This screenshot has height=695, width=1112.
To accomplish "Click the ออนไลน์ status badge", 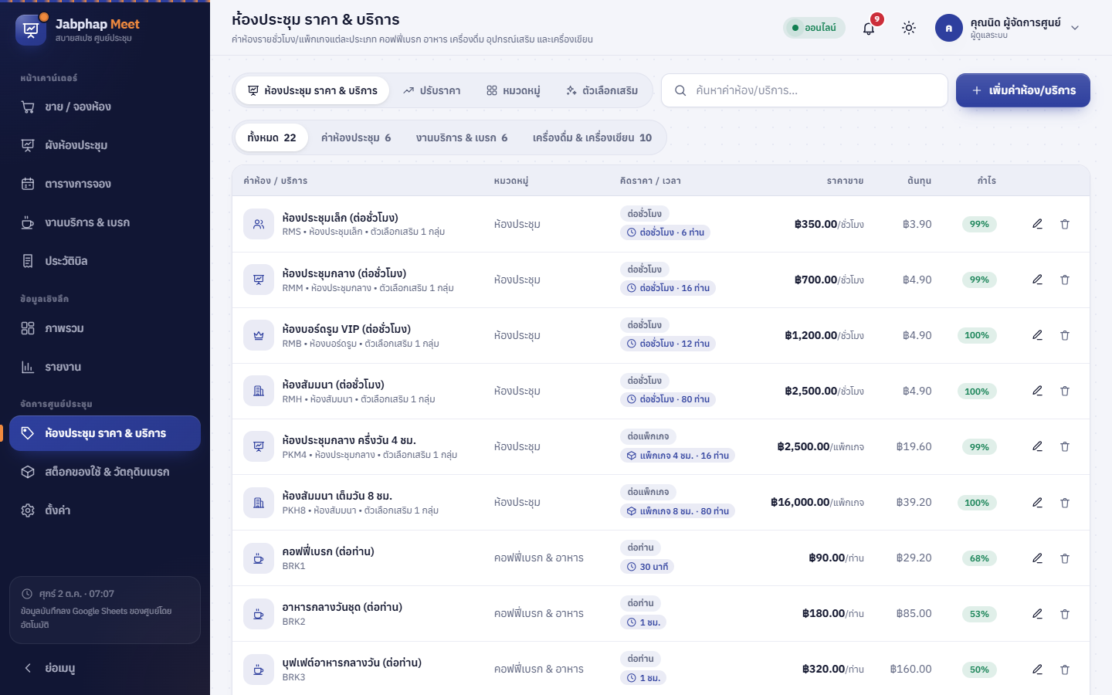I will pos(814,28).
